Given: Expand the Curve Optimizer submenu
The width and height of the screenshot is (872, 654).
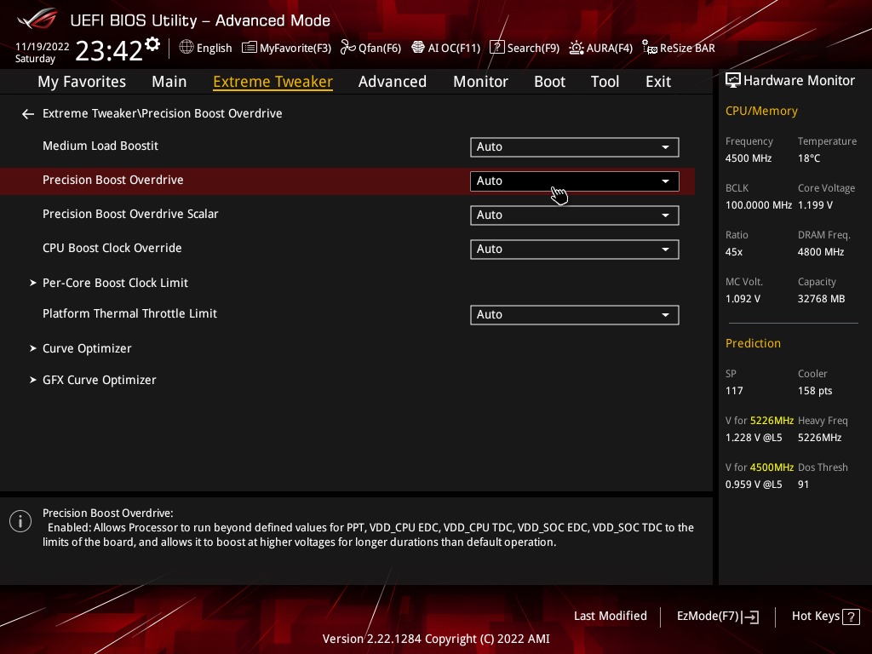Looking at the screenshot, I should (x=87, y=348).
